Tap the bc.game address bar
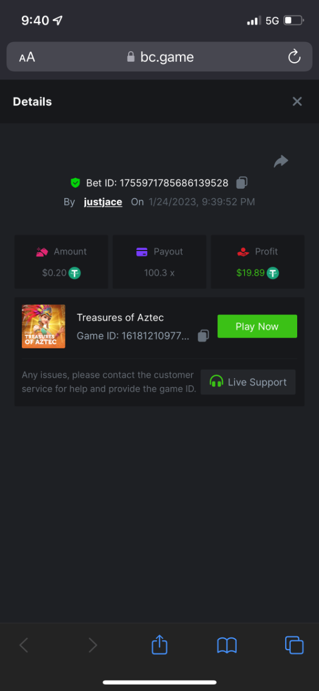319x691 pixels. click(159, 57)
